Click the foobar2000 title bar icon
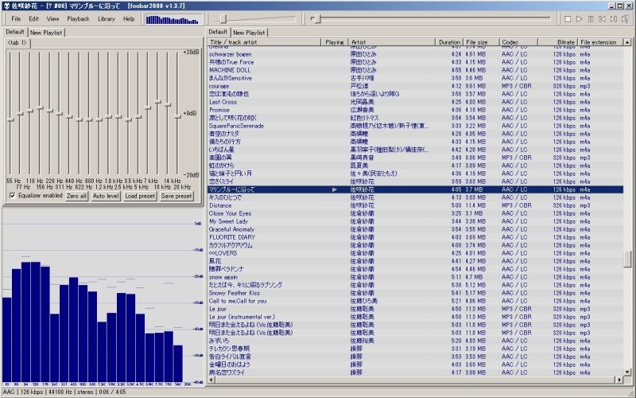 click(6, 6)
